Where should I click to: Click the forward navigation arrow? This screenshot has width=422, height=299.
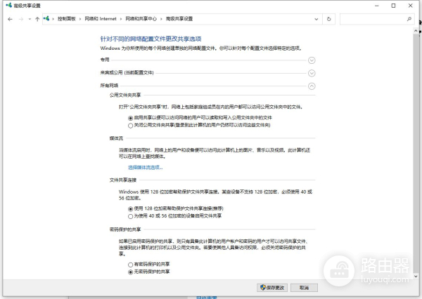point(21,19)
